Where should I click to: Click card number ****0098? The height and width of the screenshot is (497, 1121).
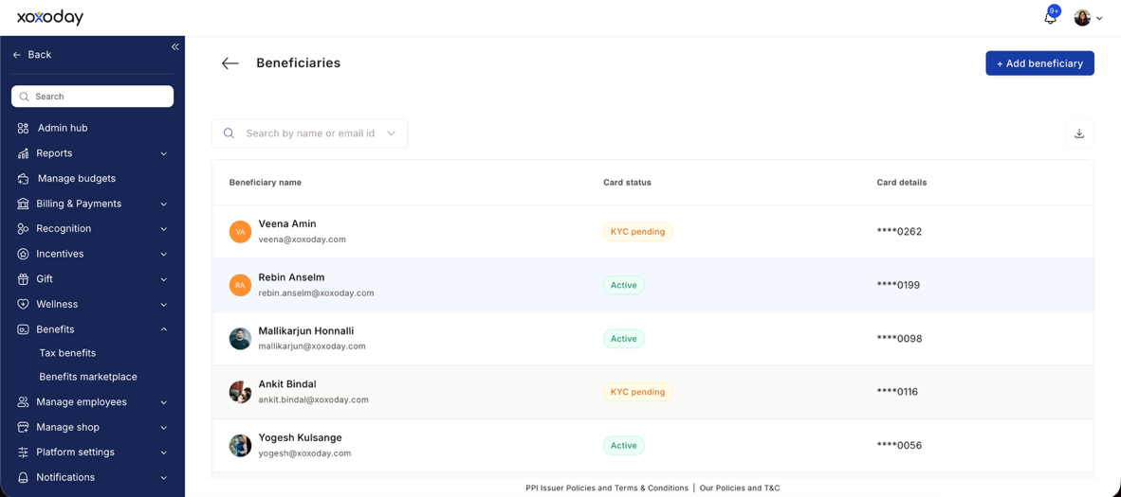tap(899, 339)
